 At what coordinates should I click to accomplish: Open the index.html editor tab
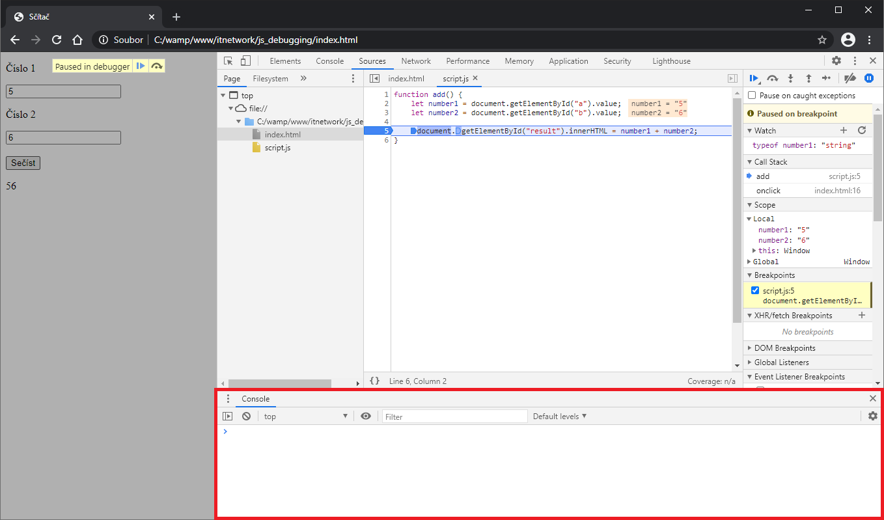(406, 79)
